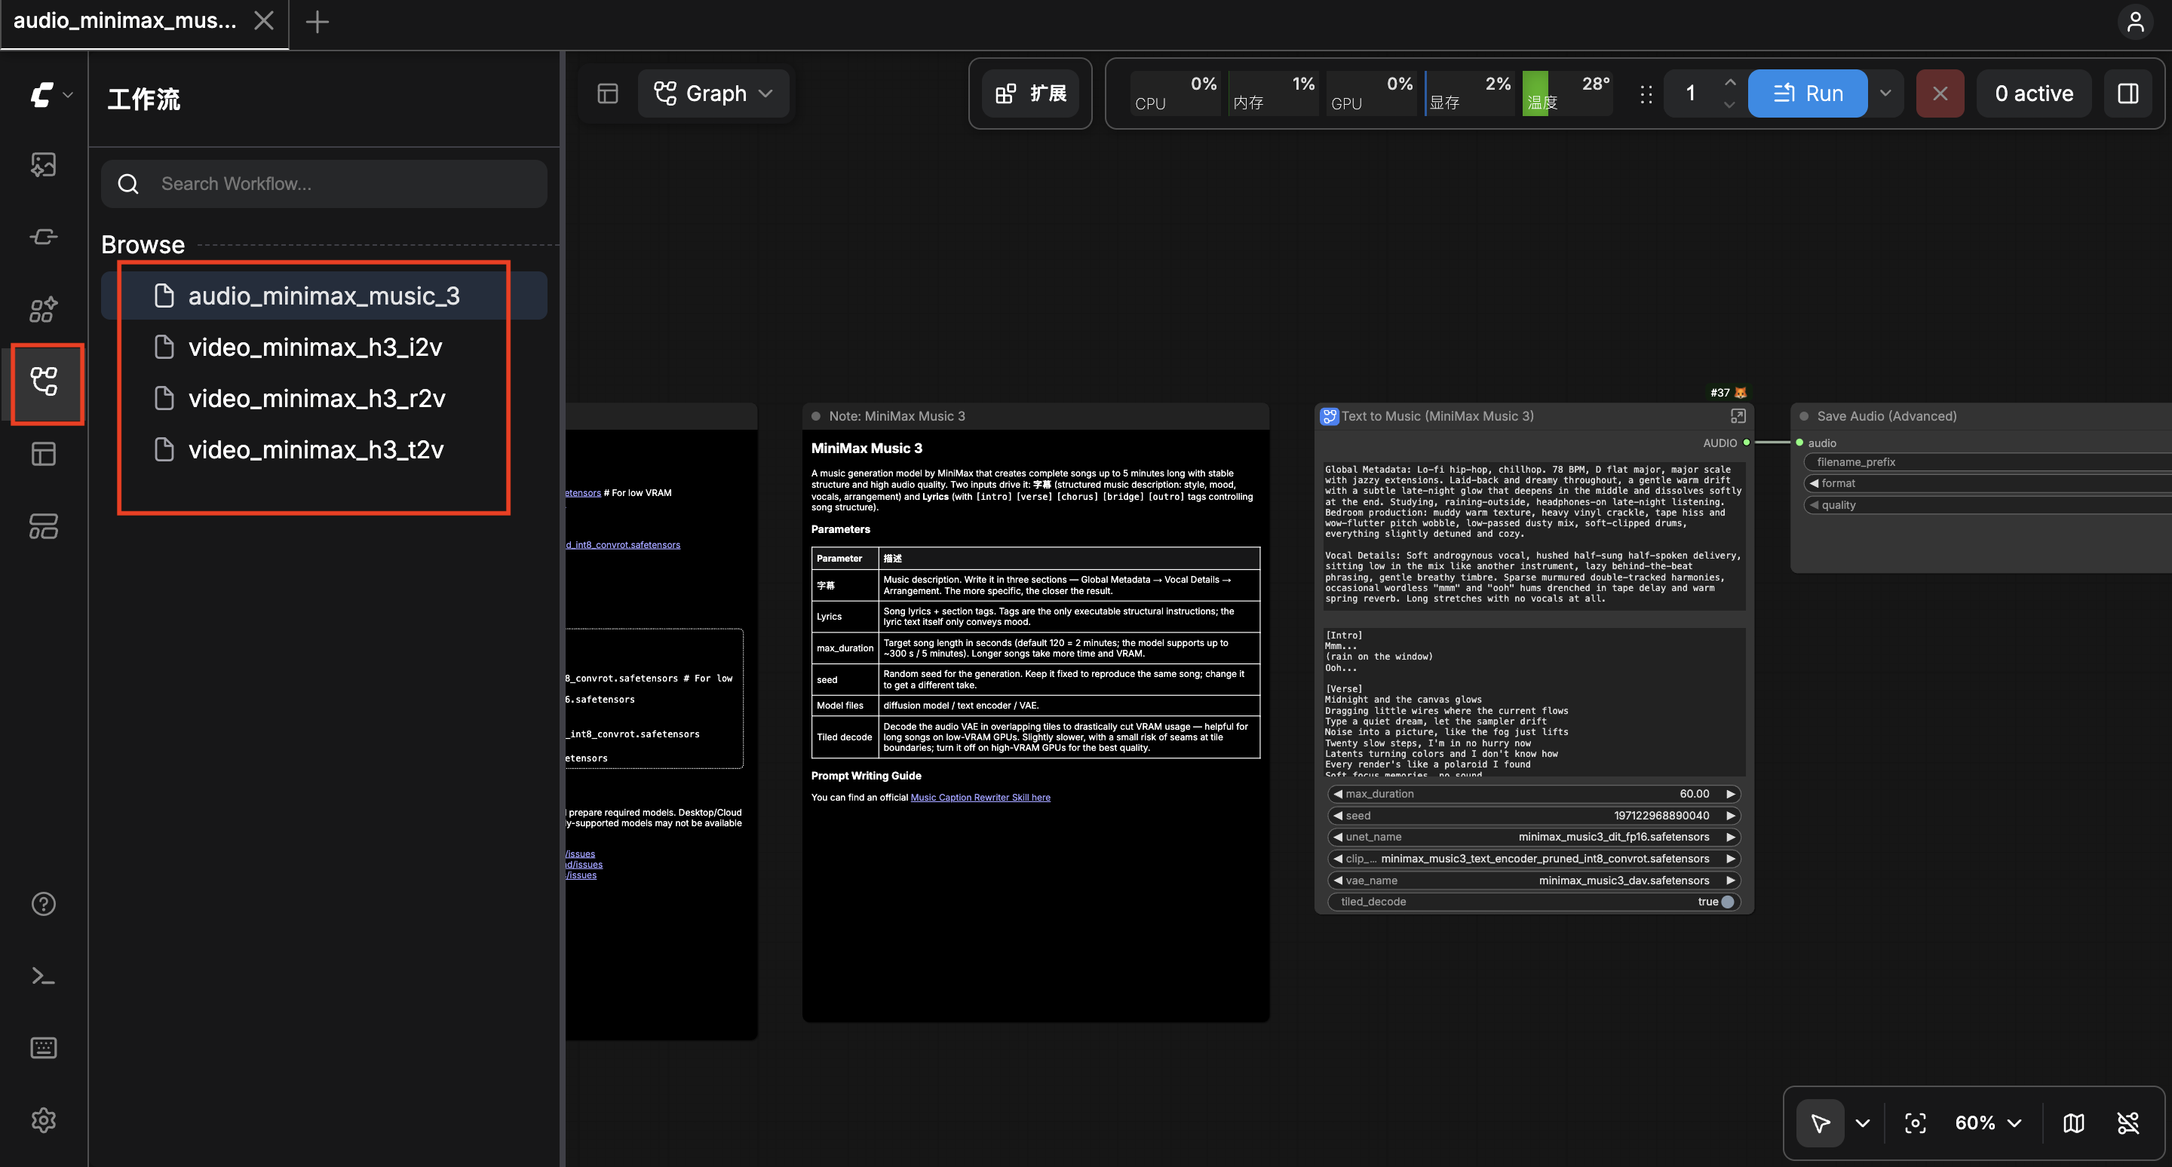Toggle the right side panel icon
This screenshot has height=1167, width=2172.
tap(2128, 93)
